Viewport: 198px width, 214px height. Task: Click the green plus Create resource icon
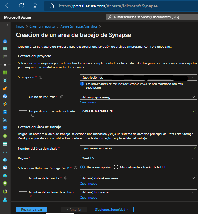(x=5, y=33)
